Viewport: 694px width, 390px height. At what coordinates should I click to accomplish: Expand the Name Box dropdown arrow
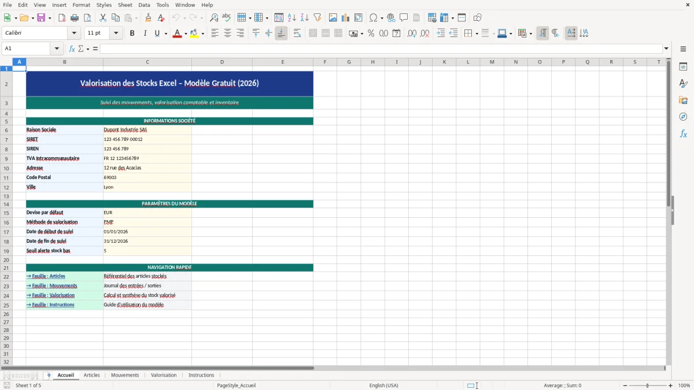(57, 49)
